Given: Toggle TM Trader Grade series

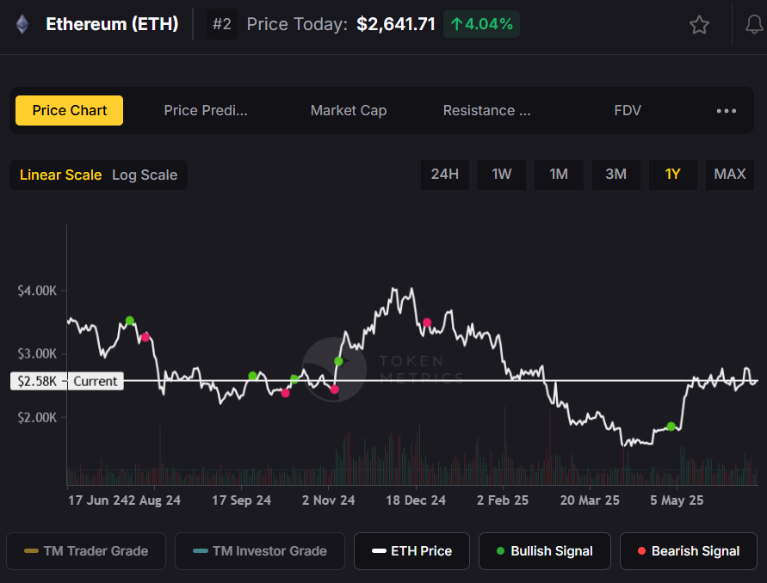Looking at the screenshot, I should (86, 551).
